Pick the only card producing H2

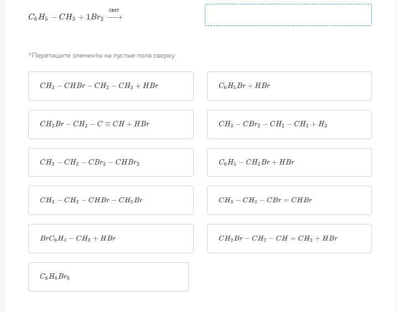click(289, 124)
